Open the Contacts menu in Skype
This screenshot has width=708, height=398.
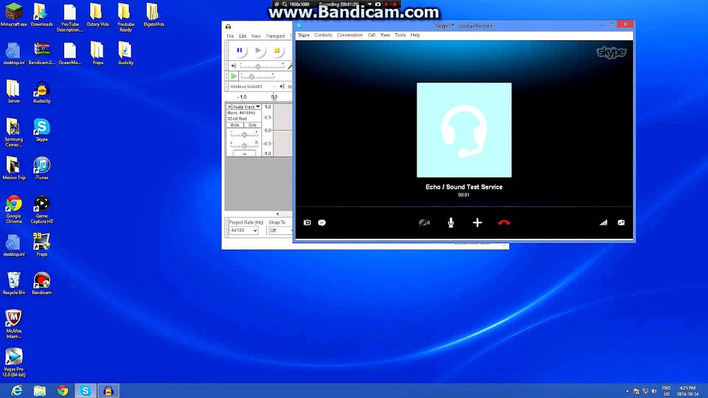click(x=323, y=35)
